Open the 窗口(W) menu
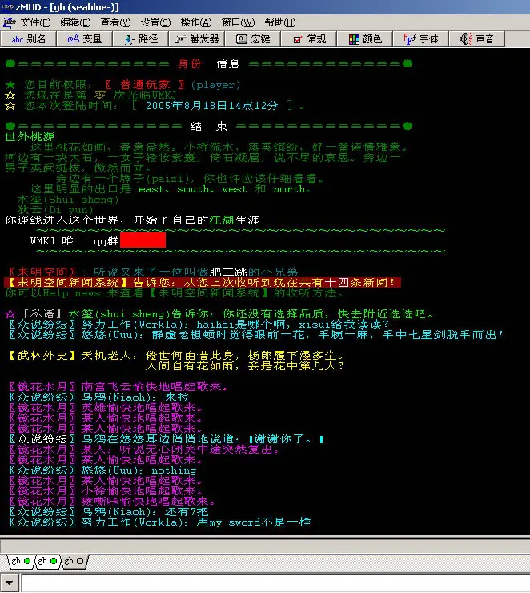Image resolution: width=530 pixels, height=593 pixels. 238,22
